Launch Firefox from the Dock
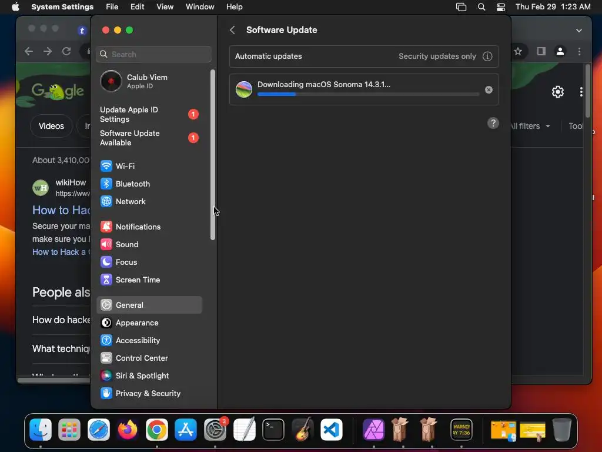 [x=128, y=430]
